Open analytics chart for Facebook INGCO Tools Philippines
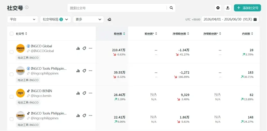This screenshot has height=131, width=267. coord(78,71)
